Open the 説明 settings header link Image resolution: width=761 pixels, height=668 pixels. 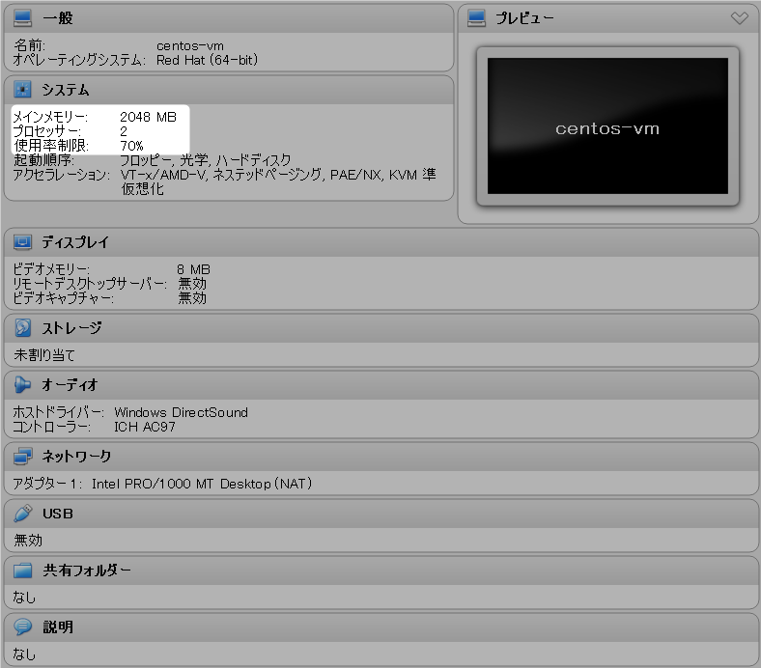pos(58,626)
